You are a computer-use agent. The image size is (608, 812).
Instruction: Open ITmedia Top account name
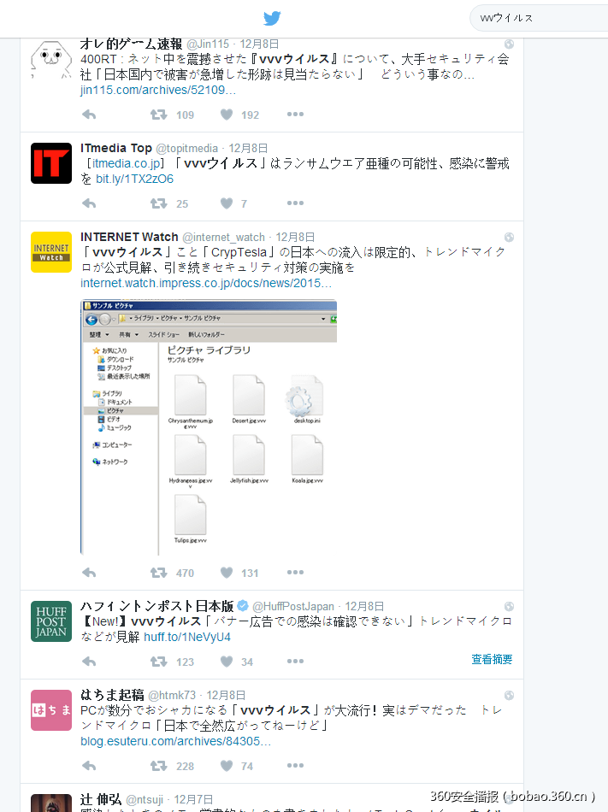point(116,148)
